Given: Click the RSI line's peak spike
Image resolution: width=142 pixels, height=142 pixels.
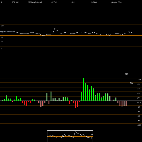Looking at the screenshot, I should coord(55,28).
